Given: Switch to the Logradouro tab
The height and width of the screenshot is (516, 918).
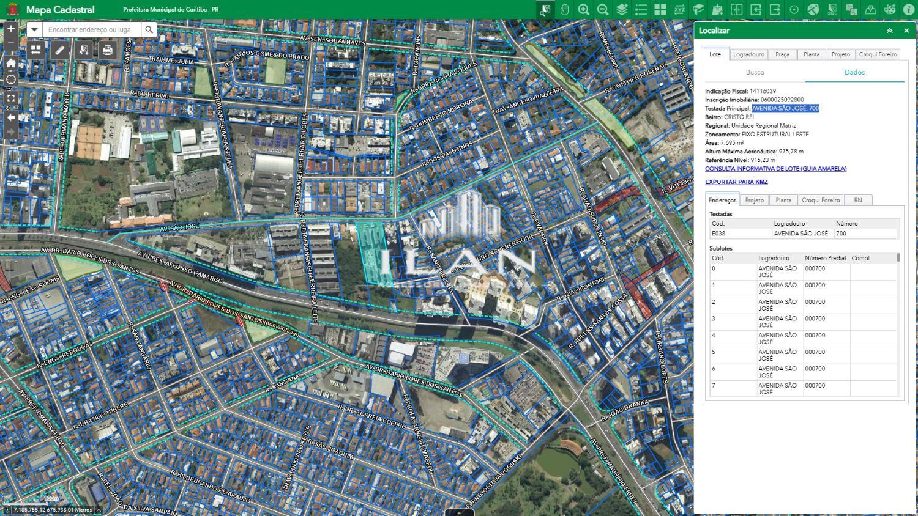Looking at the screenshot, I should click(748, 54).
